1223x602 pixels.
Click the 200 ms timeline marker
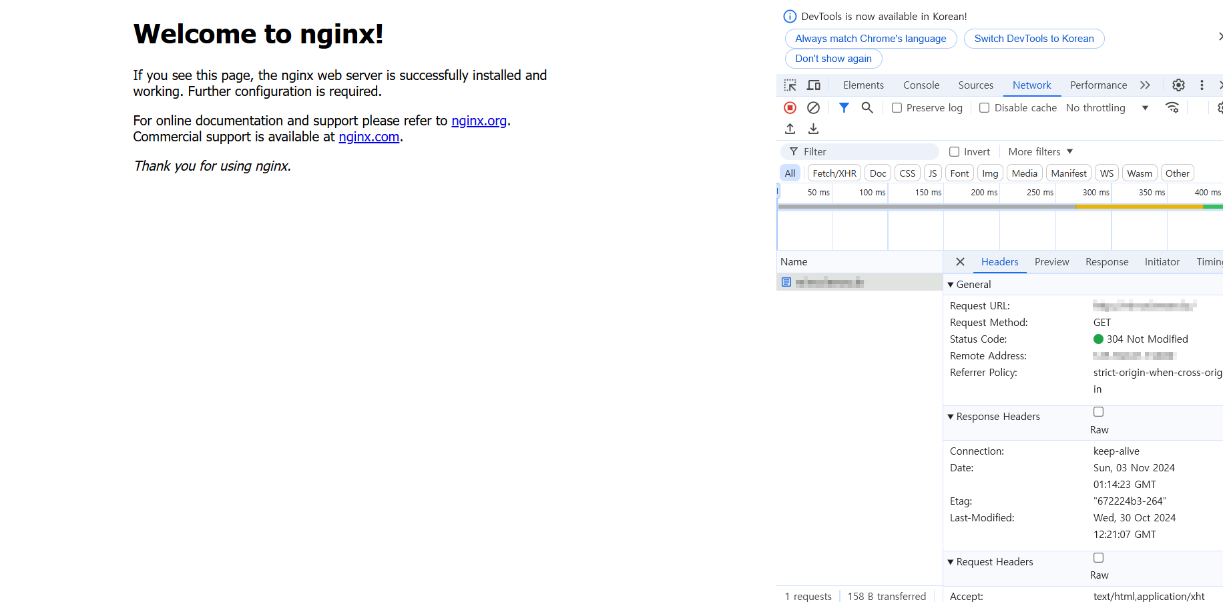984,193
